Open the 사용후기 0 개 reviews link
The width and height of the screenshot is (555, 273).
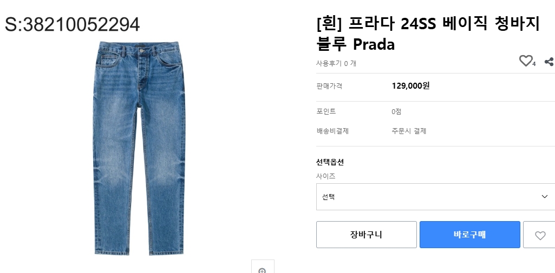[x=336, y=63]
